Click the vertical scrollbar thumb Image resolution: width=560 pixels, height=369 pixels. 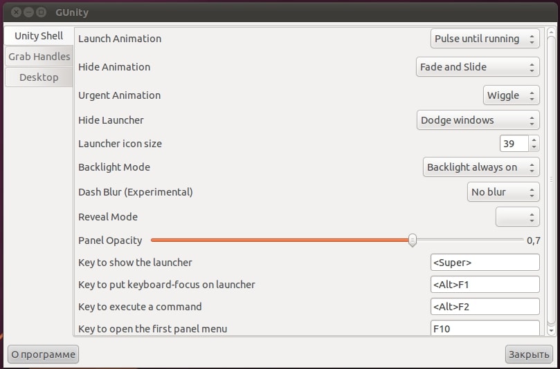(551, 180)
